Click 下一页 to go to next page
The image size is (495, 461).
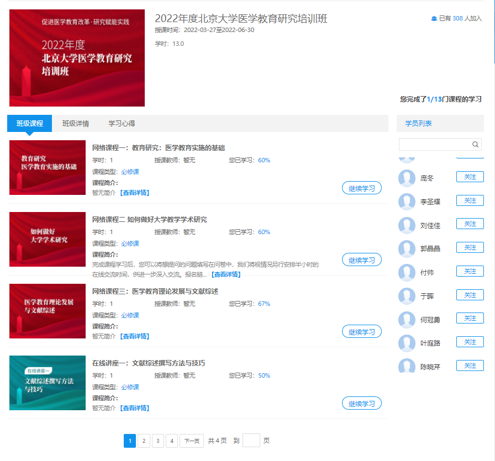[x=192, y=441]
